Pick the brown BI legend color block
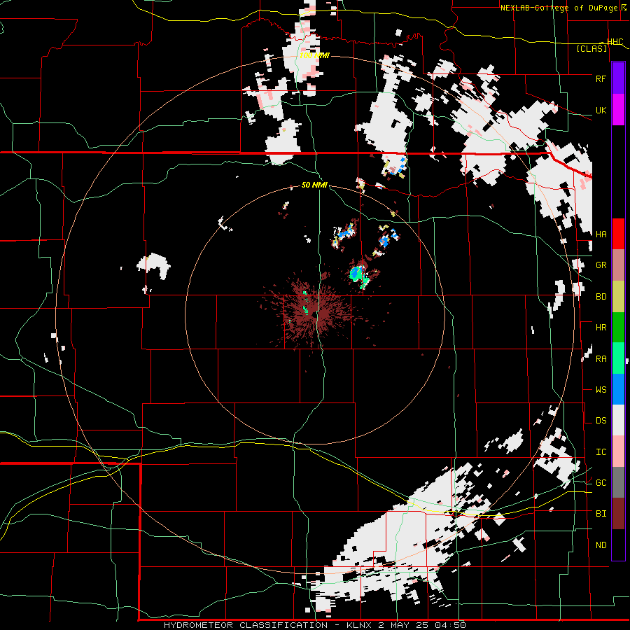This screenshot has width=630, height=630. coord(618,514)
